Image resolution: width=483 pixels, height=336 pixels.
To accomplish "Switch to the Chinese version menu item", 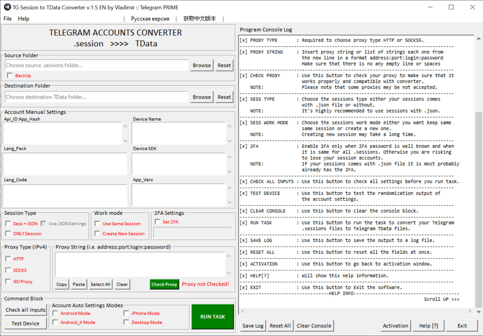I will (200, 19).
